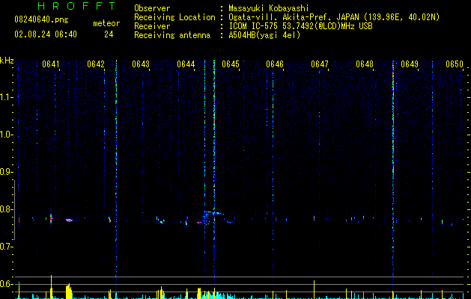471x299 pixels.
Task: Click the 0.6 kHz axis label
Action: click(x=6, y=284)
